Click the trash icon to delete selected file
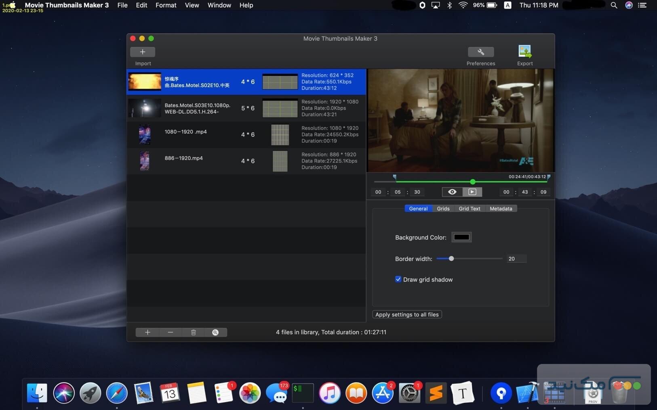 193,332
